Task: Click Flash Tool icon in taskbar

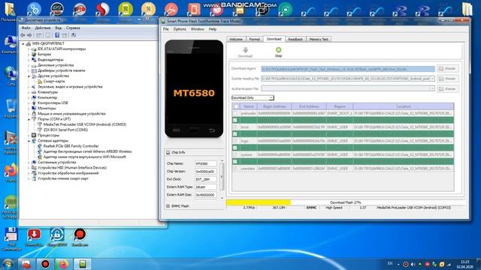Action: tap(83, 264)
